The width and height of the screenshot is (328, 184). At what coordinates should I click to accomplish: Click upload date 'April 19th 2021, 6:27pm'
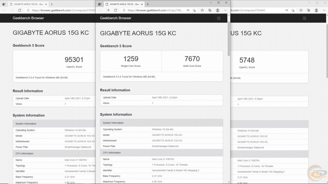tap(77, 98)
